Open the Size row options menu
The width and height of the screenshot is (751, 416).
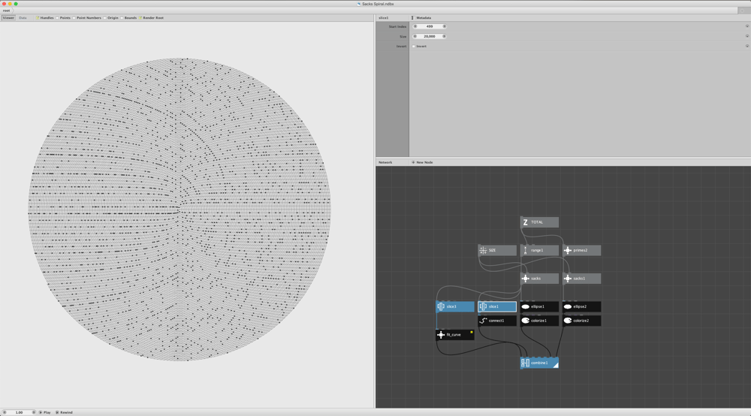[746, 36]
